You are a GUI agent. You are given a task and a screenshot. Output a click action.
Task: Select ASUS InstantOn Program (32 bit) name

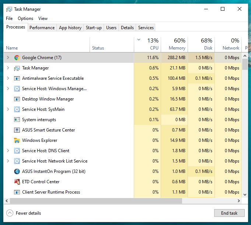(53, 171)
